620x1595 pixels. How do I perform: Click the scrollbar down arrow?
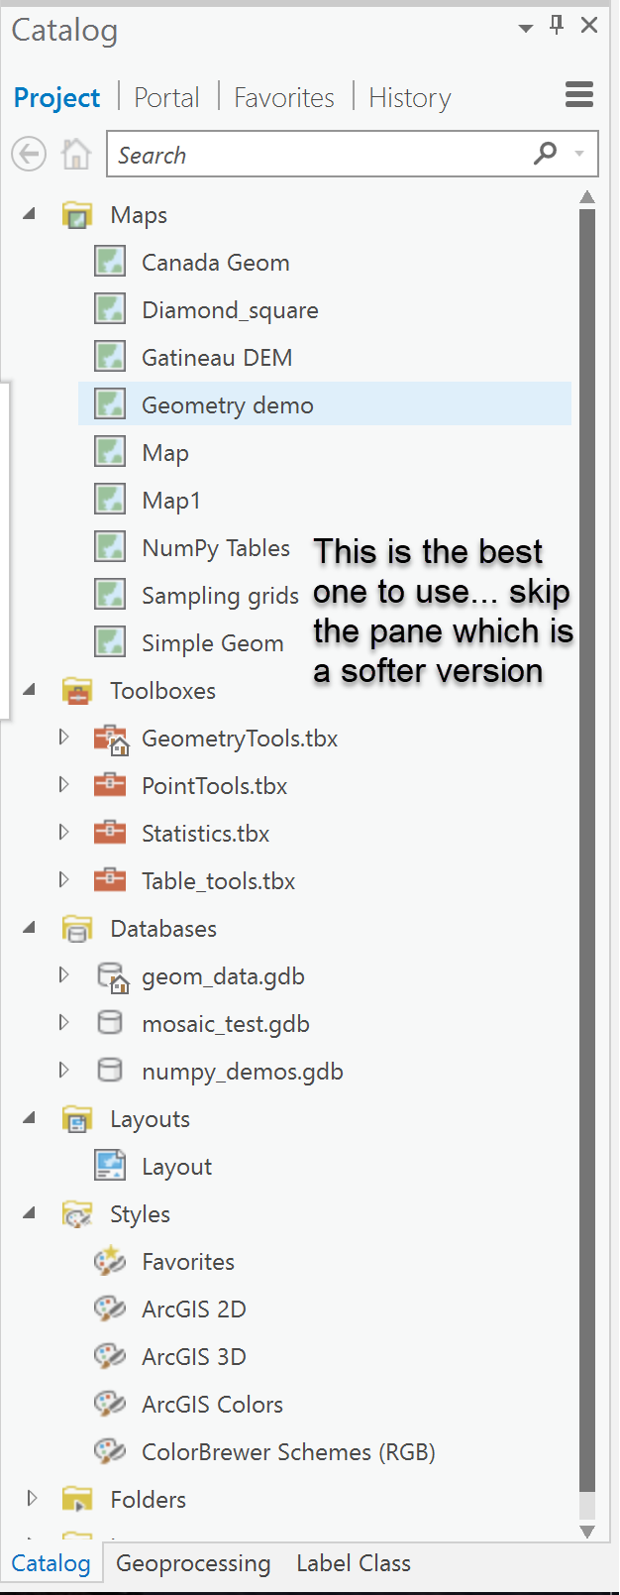pos(587,1532)
